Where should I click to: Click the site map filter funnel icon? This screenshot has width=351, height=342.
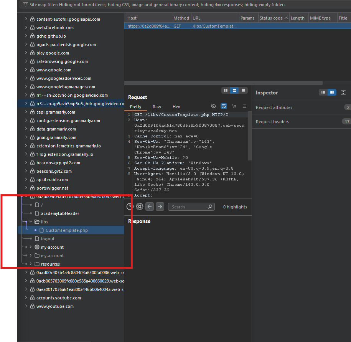tap(26, 5)
